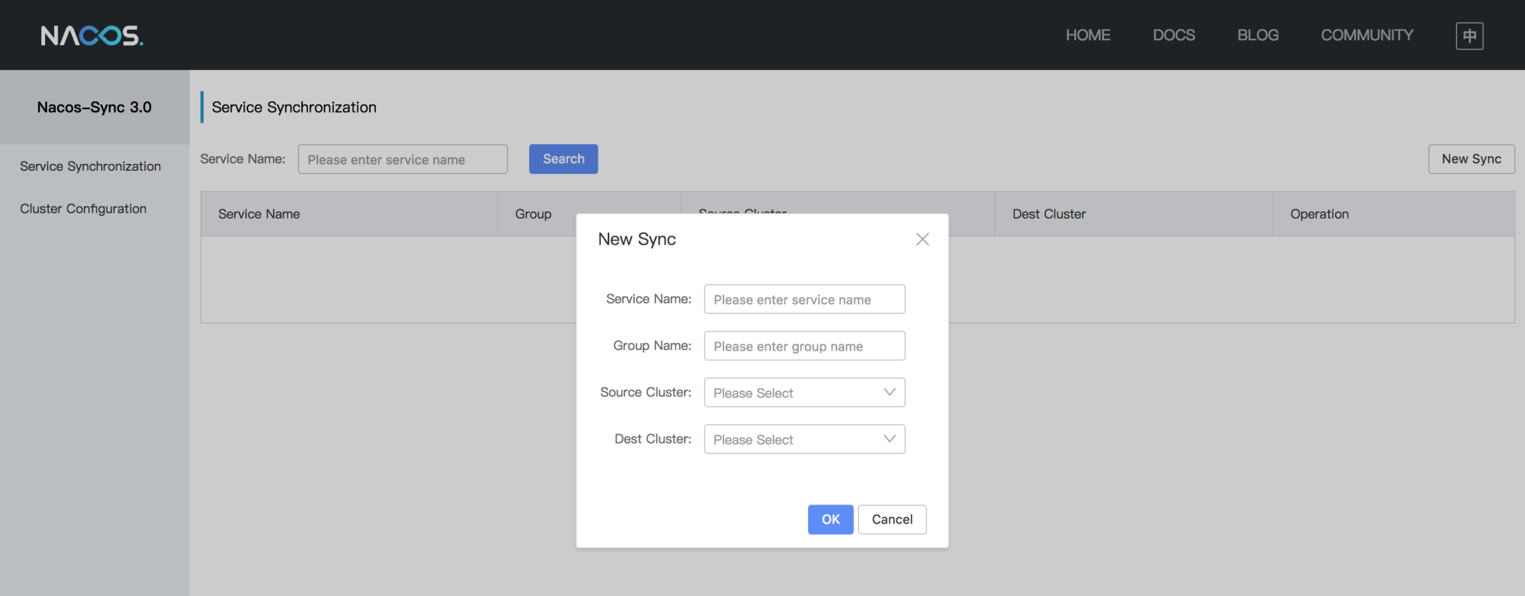Confirm dialog with OK button
This screenshot has height=596, width=1525.
pos(830,519)
